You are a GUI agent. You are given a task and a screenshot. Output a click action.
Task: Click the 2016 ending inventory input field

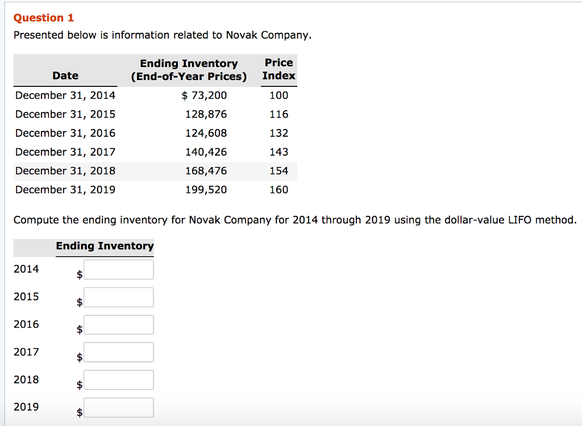coord(118,325)
